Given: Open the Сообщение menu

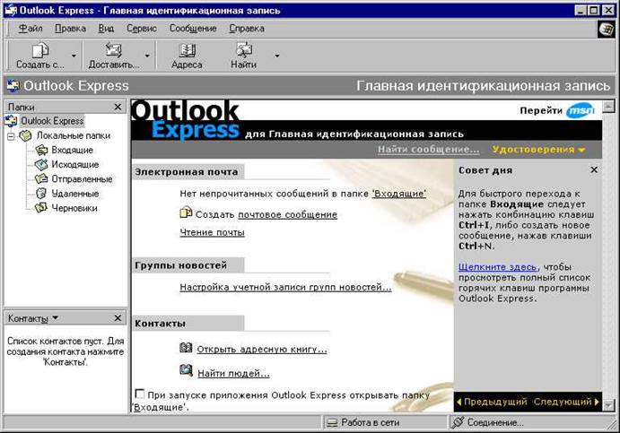Looking at the screenshot, I should tap(193, 29).
